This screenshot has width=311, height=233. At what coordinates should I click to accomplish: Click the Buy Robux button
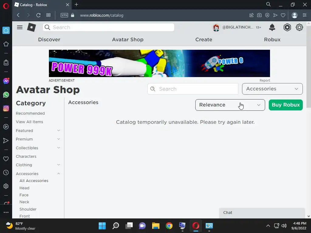285,105
